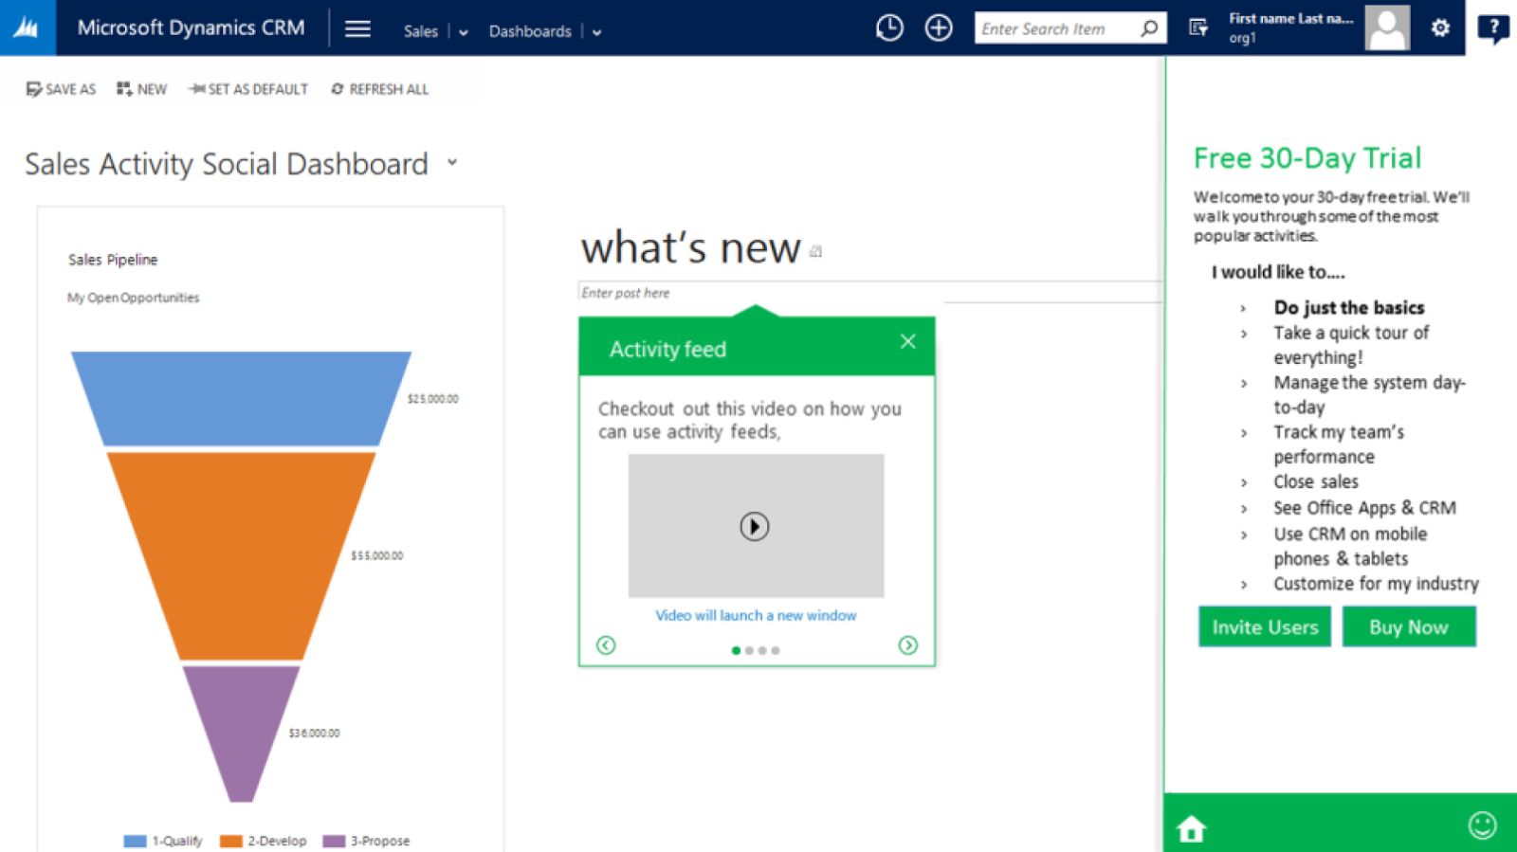The image size is (1517, 852).
Task: Click 'My Open Opportunities' chart subtitle
Action: (x=134, y=298)
